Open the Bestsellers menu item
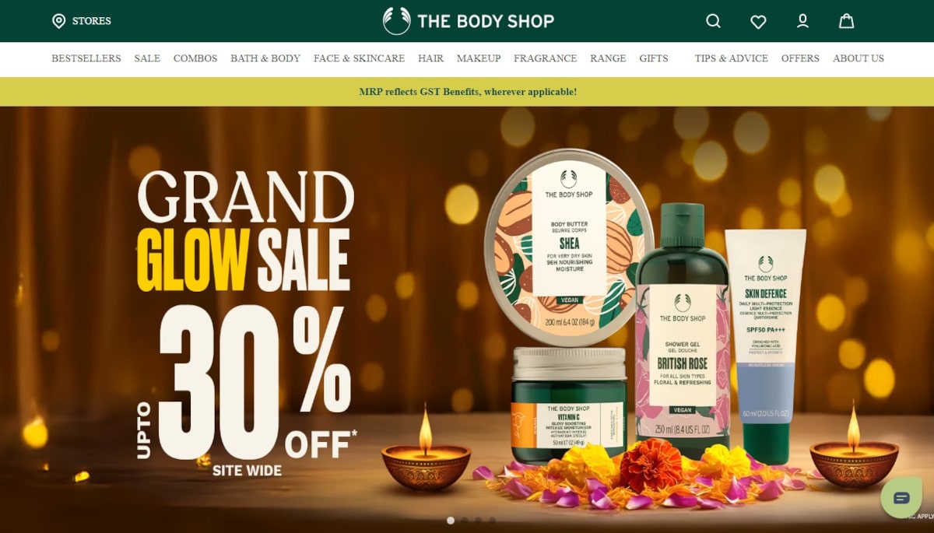The height and width of the screenshot is (533, 934). coord(86,58)
